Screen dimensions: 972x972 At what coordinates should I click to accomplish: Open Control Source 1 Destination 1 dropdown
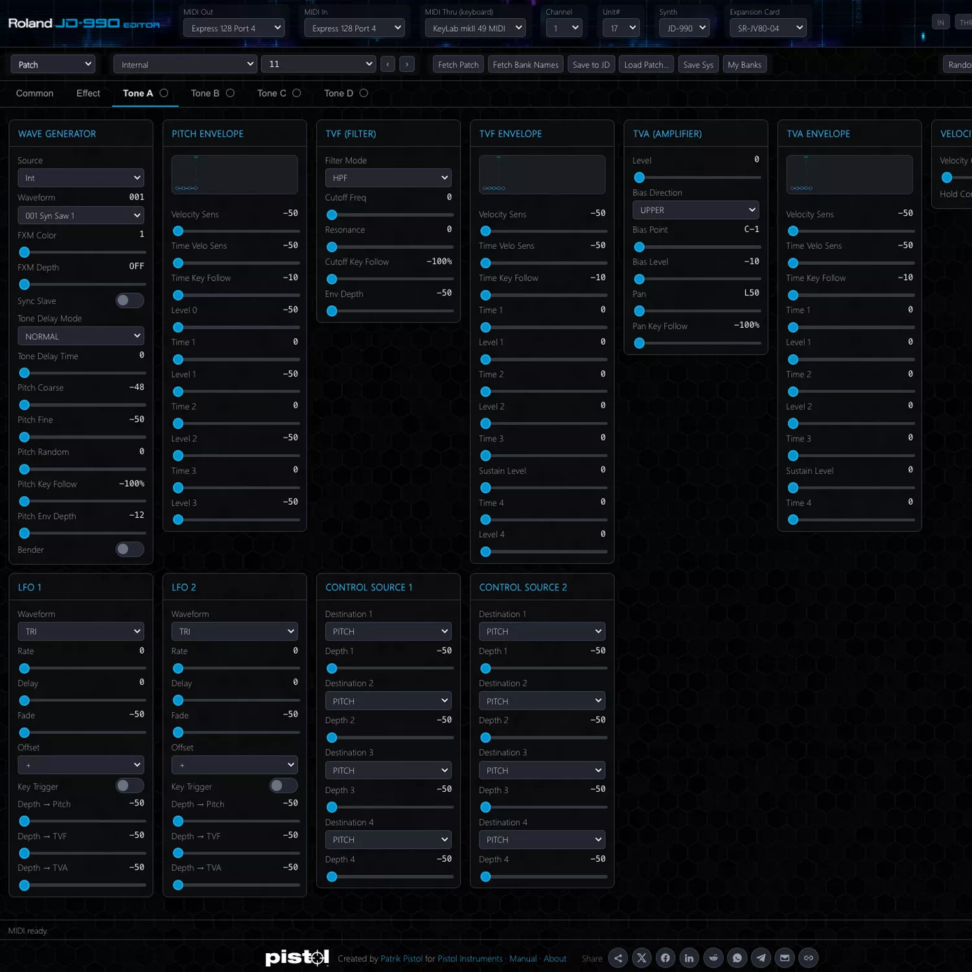tap(388, 631)
